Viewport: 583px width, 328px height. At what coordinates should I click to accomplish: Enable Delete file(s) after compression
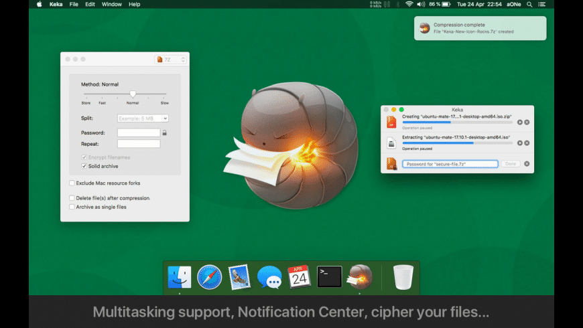click(72, 198)
